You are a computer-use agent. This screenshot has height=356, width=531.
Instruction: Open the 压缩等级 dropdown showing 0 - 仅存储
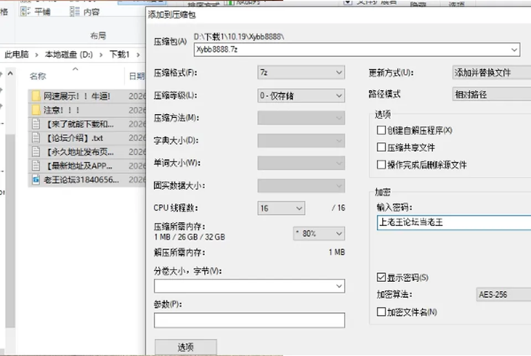[301, 96]
